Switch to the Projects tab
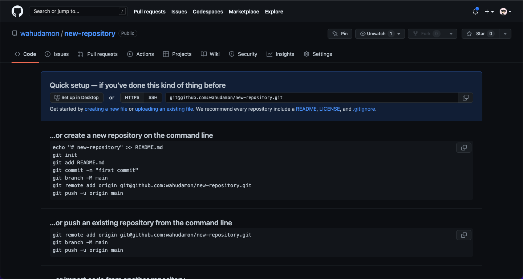523x279 pixels. (177, 54)
